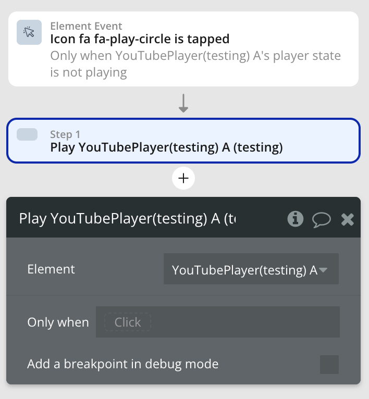Click the "Element" field label in the panel
The image size is (369, 399).
tap(51, 269)
